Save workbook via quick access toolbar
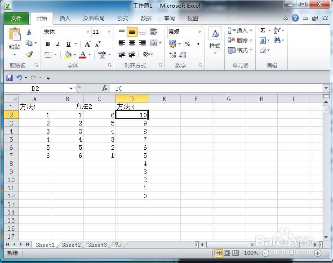333x263 pixels. [x=9, y=78]
